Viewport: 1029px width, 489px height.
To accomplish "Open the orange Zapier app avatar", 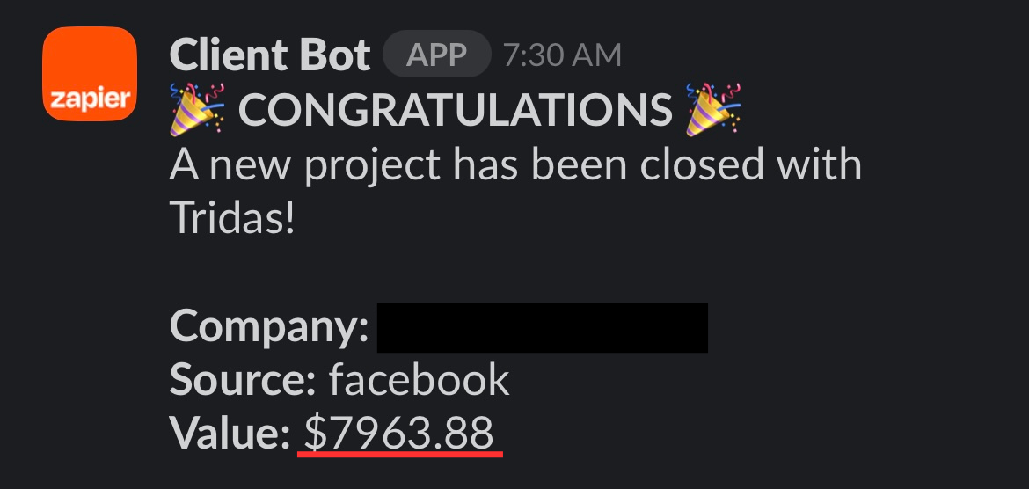I will [90, 74].
